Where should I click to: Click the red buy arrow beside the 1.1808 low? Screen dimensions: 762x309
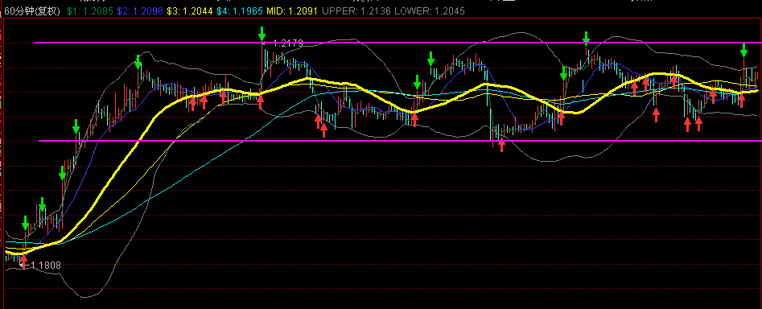point(23,262)
